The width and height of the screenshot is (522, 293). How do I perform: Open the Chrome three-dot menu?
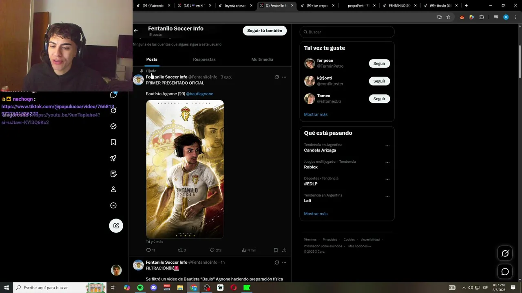(x=516, y=17)
